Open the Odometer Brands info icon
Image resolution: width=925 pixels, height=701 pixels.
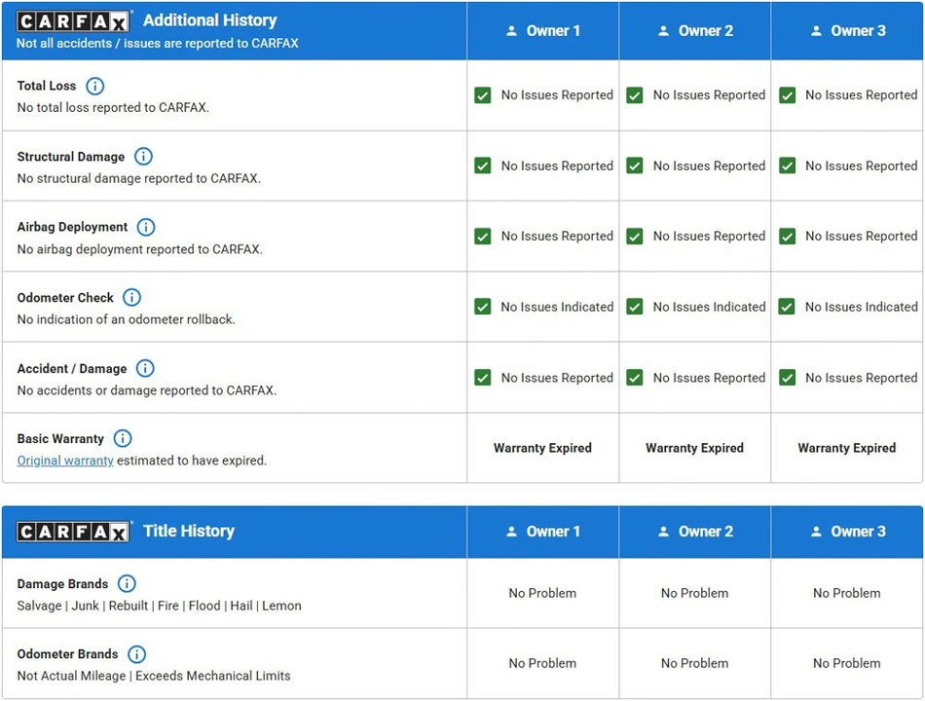(137, 654)
